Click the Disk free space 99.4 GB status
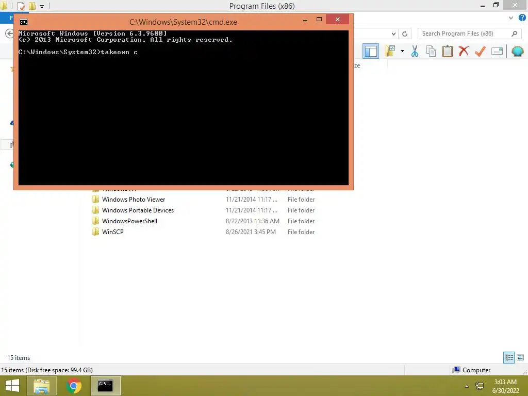This screenshot has height=396, width=528. [47, 370]
